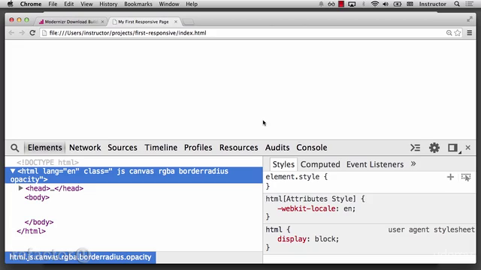
Task: Open the Console panel
Action: [x=312, y=148]
